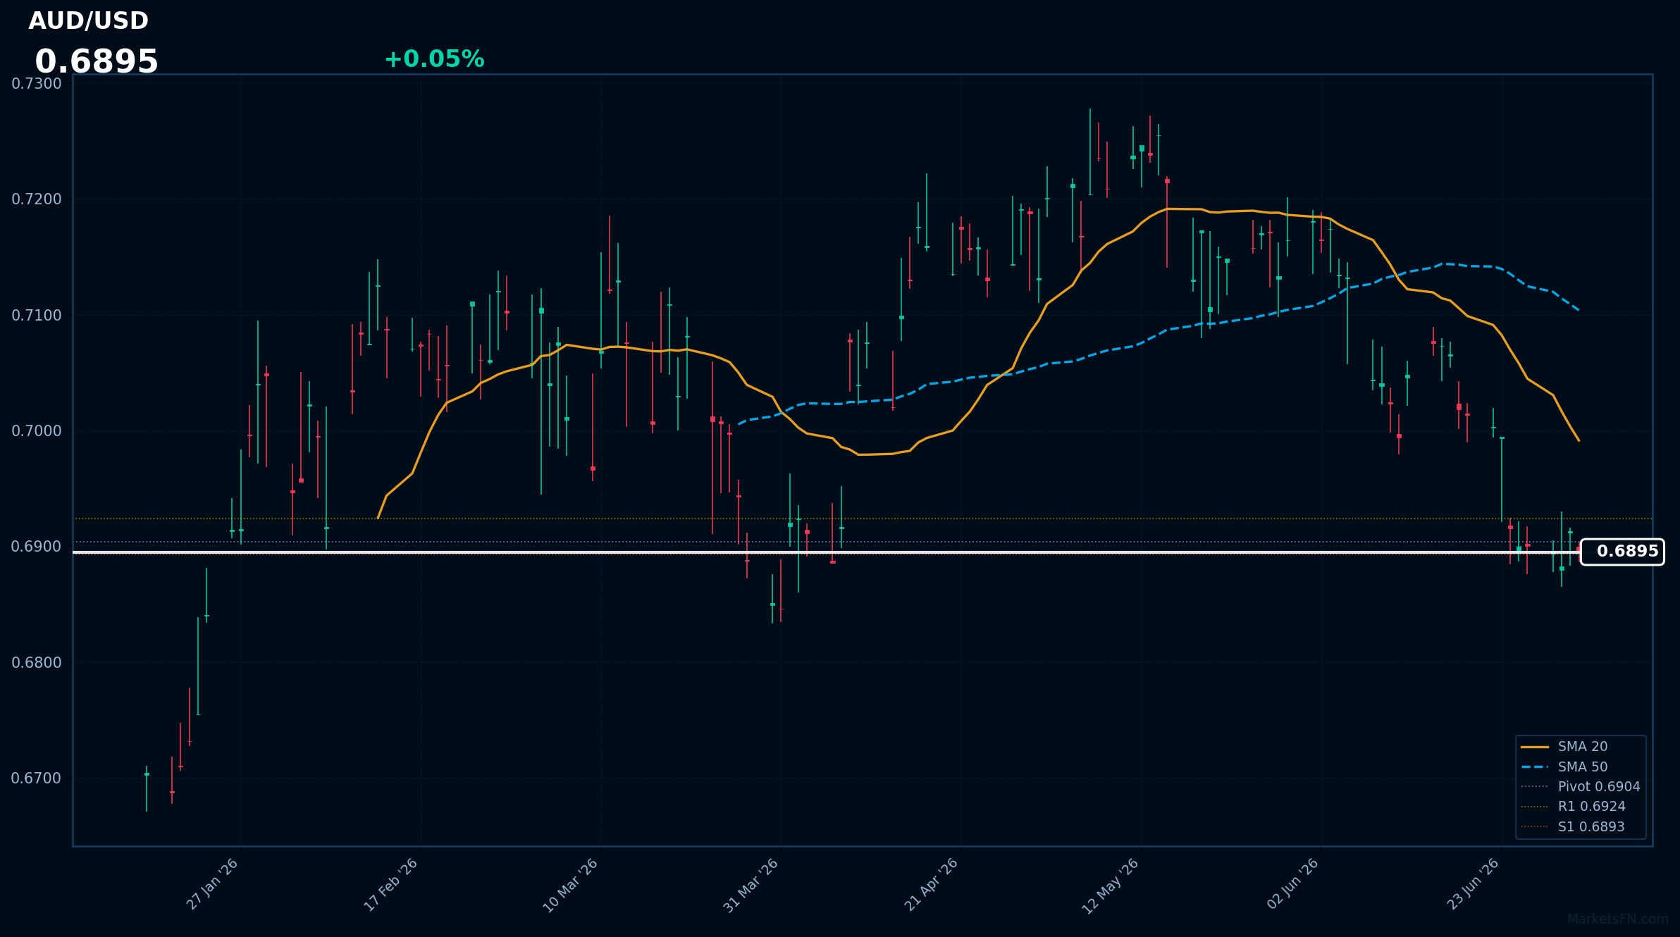Click the SMA 20 legend entry
Image resolution: width=1680 pixels, height=937 pixels.
1564,747
